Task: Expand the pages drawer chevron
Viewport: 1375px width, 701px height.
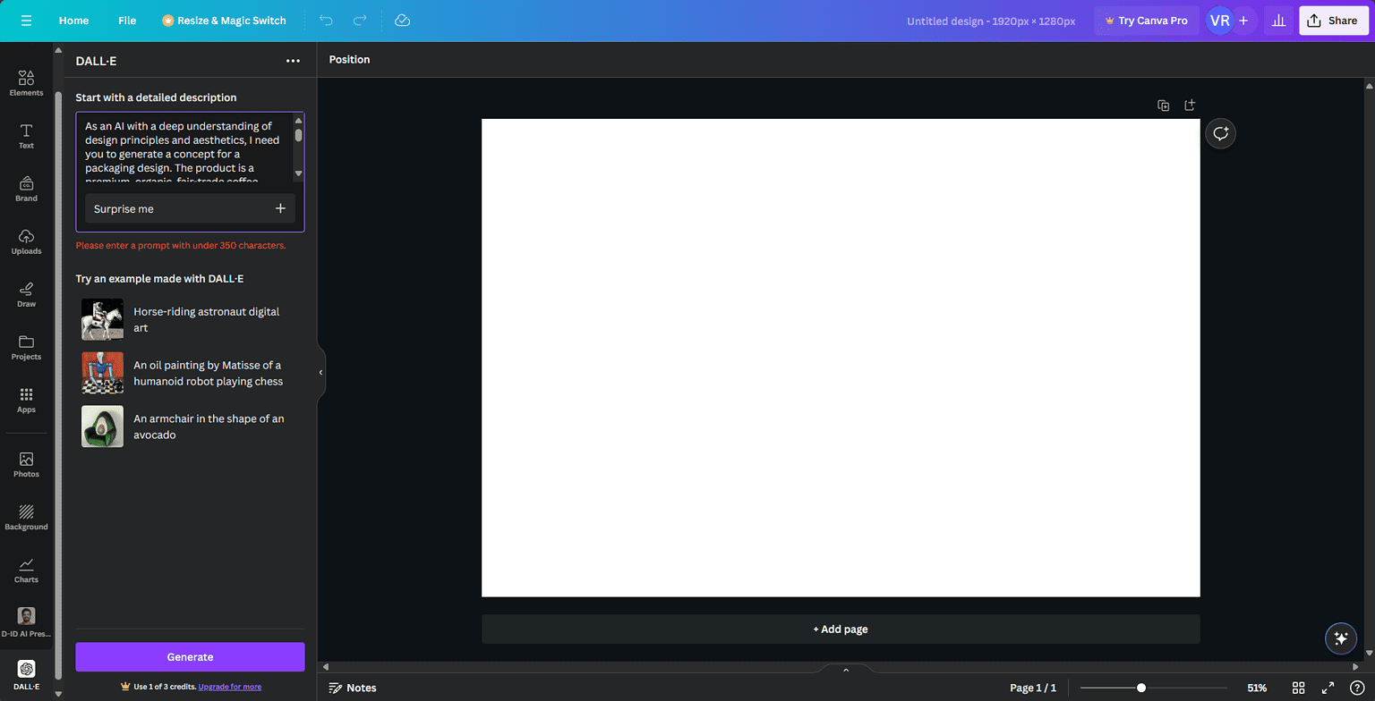Action: [x=846, y=670]
